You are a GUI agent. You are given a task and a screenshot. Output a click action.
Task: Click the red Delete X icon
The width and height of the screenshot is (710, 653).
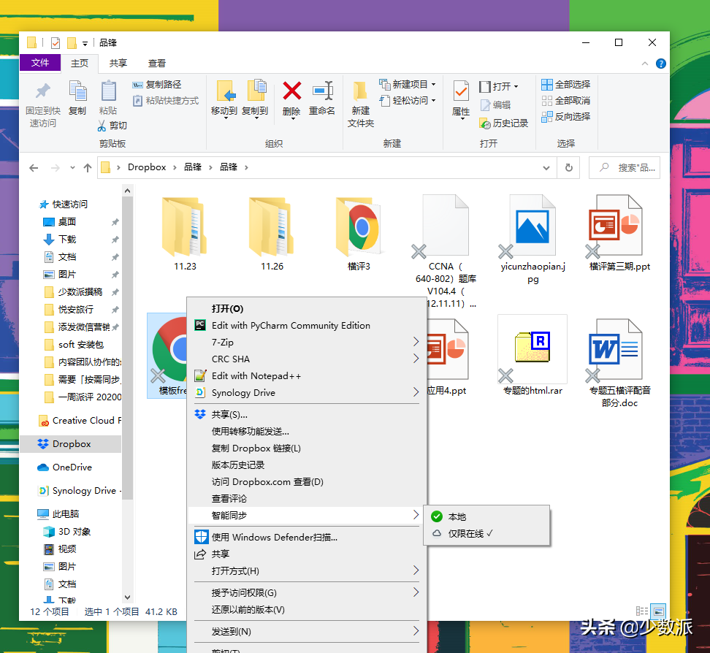[x=291, y=91]
